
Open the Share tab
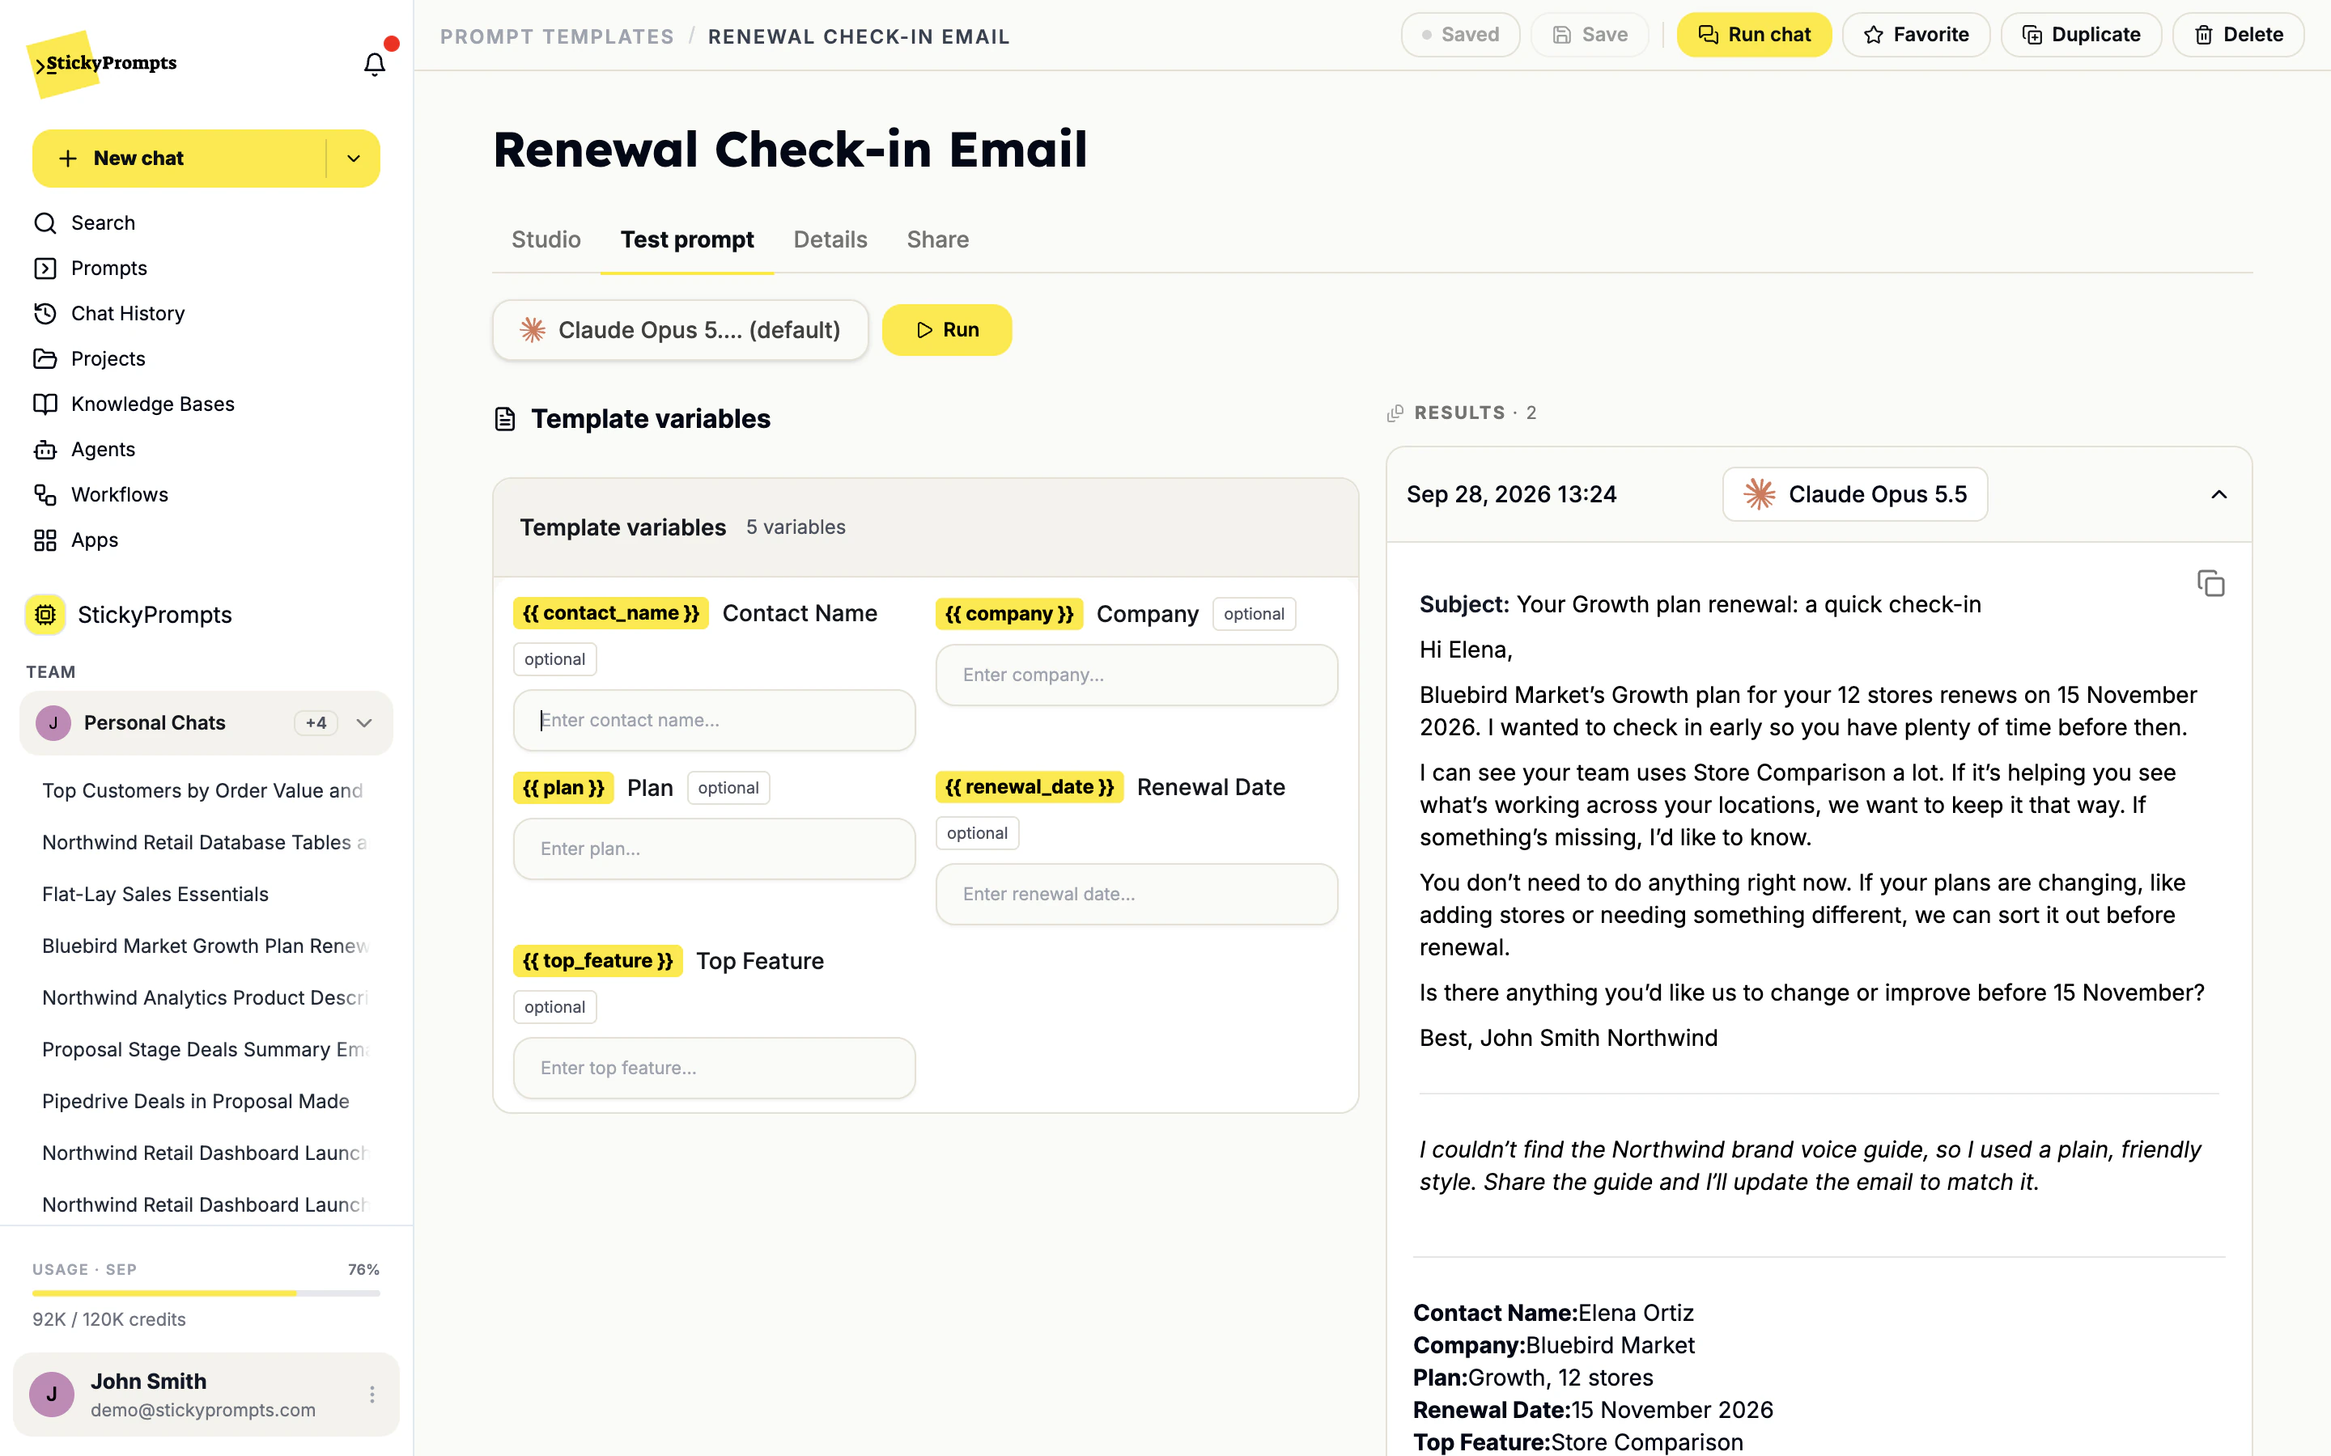click(x=937, y=239)
